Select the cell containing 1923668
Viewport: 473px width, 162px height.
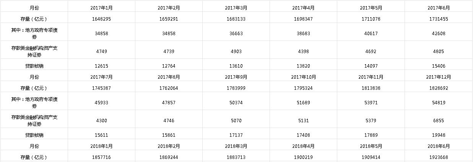[439, 157]
